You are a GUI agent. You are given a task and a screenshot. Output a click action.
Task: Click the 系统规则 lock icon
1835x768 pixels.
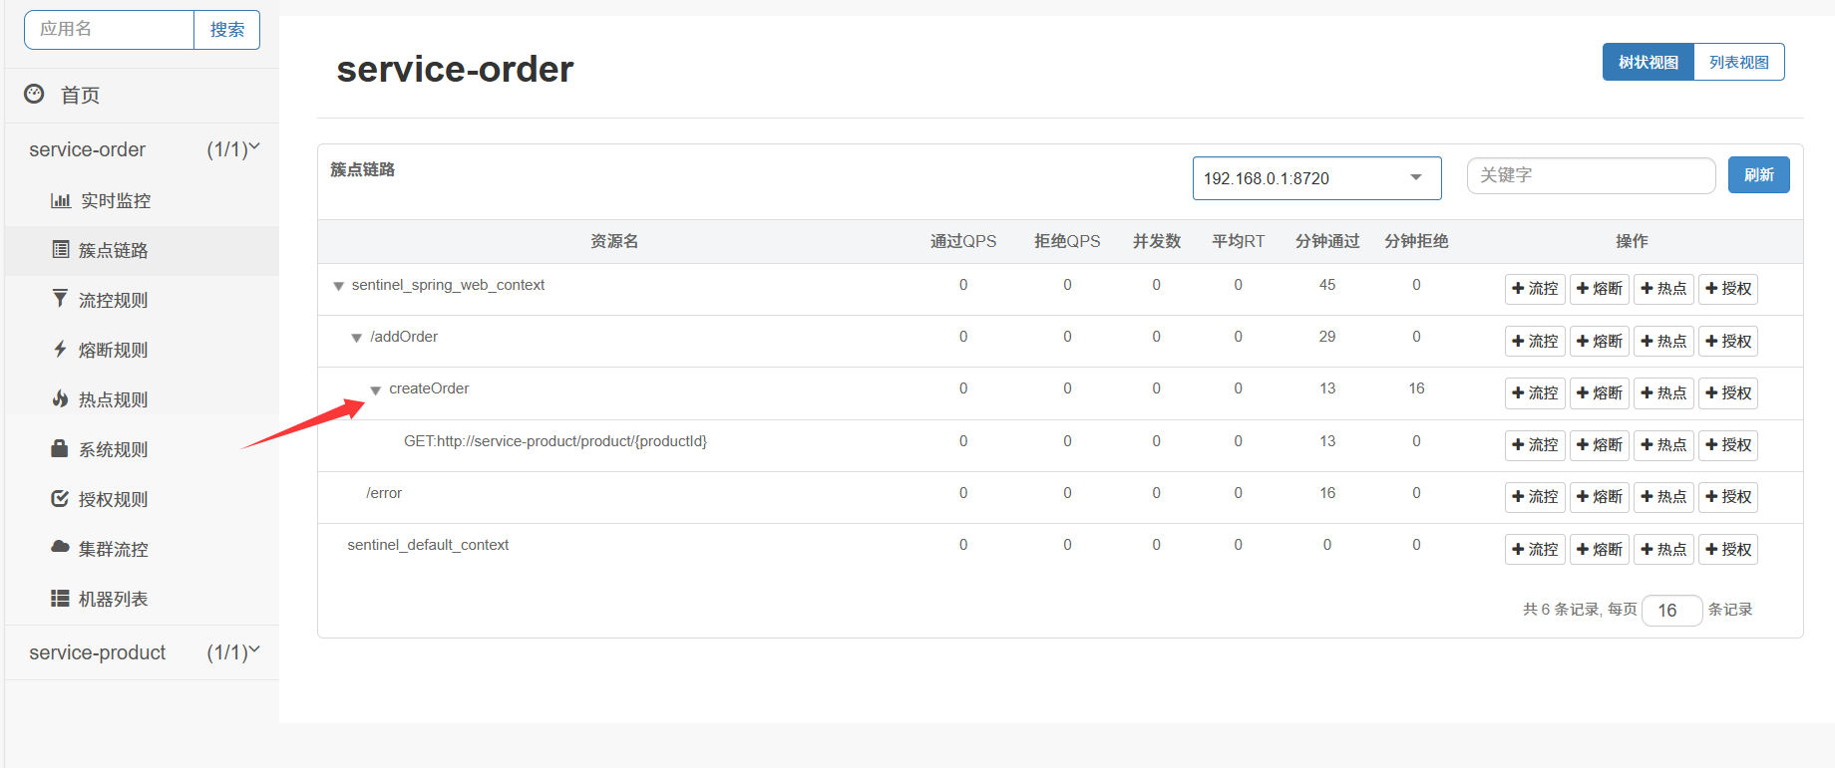click(61, 448)
